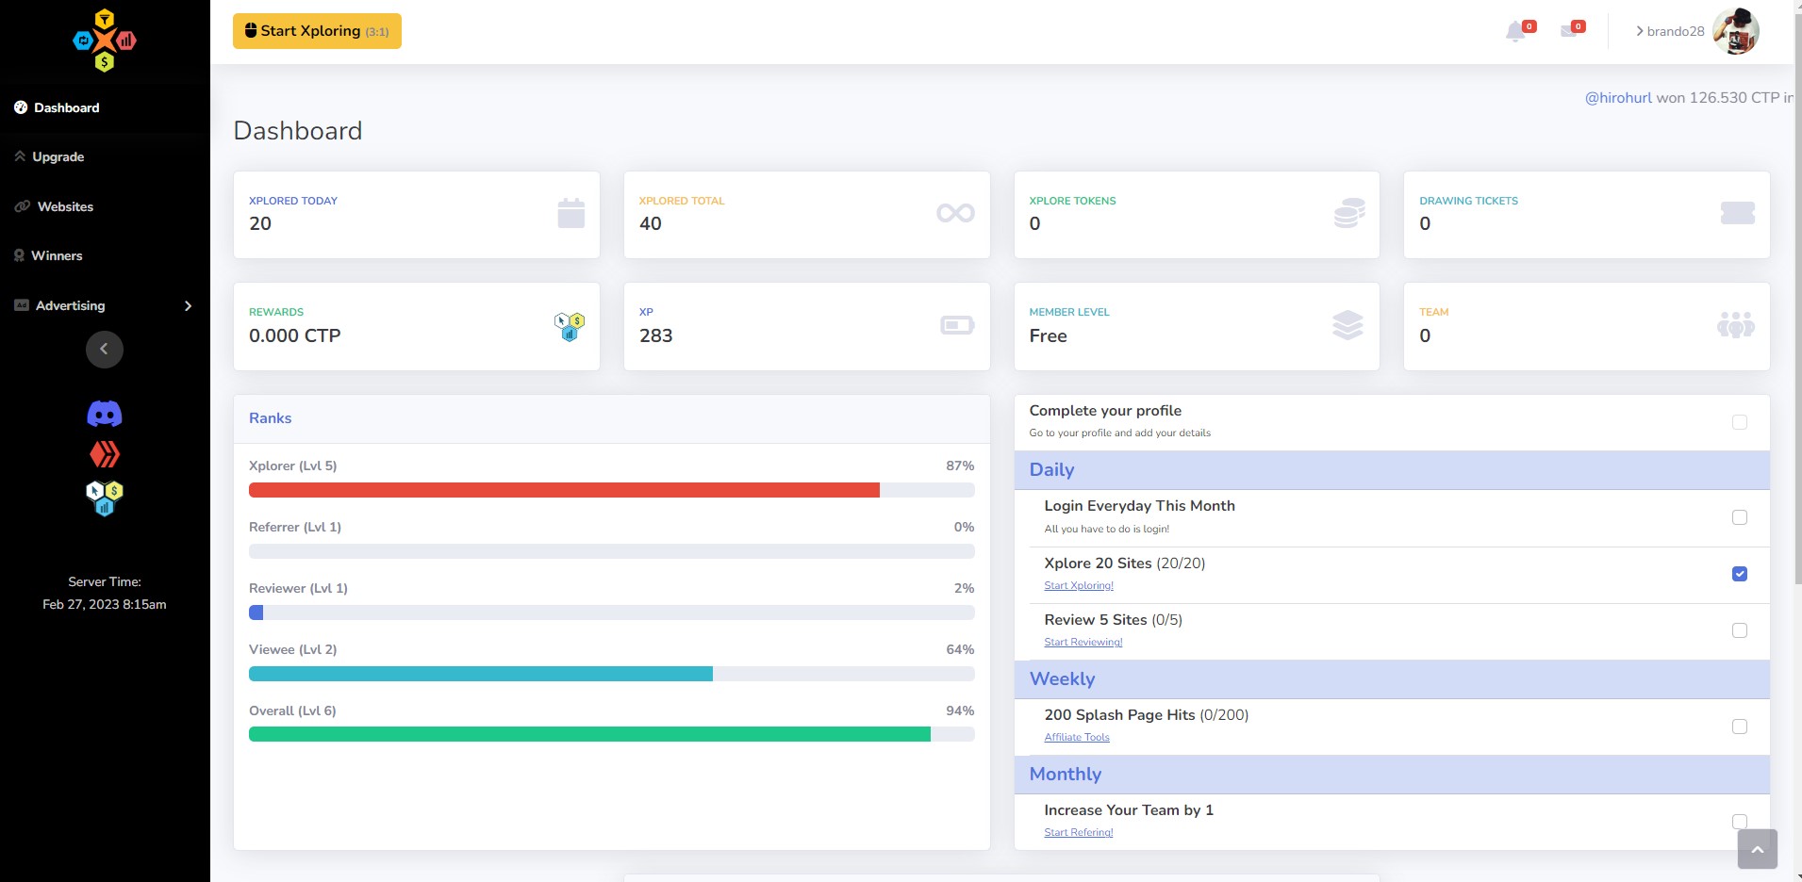The height and width of the screenshot is (882, 1802).
Task: Click the Websites link icon in sidebar
Action: point(22,206)
